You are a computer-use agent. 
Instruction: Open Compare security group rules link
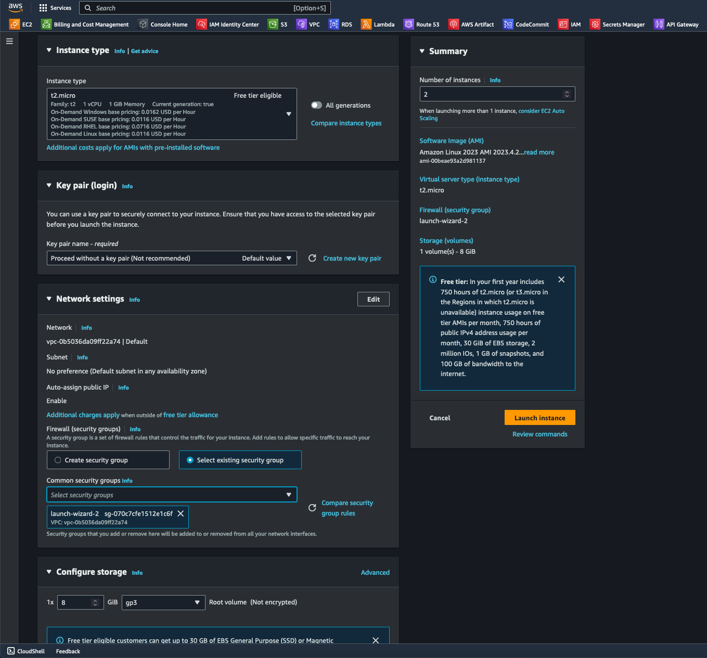tap(347, 508)
